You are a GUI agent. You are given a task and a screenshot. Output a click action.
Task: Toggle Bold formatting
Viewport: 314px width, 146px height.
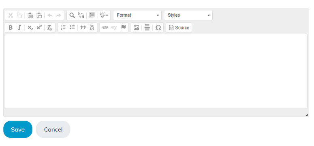point(11,28)
